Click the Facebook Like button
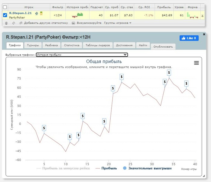Image resolution: width=211 pixels, height=182 pixels. pyautogui.click(x=189, y=38)
